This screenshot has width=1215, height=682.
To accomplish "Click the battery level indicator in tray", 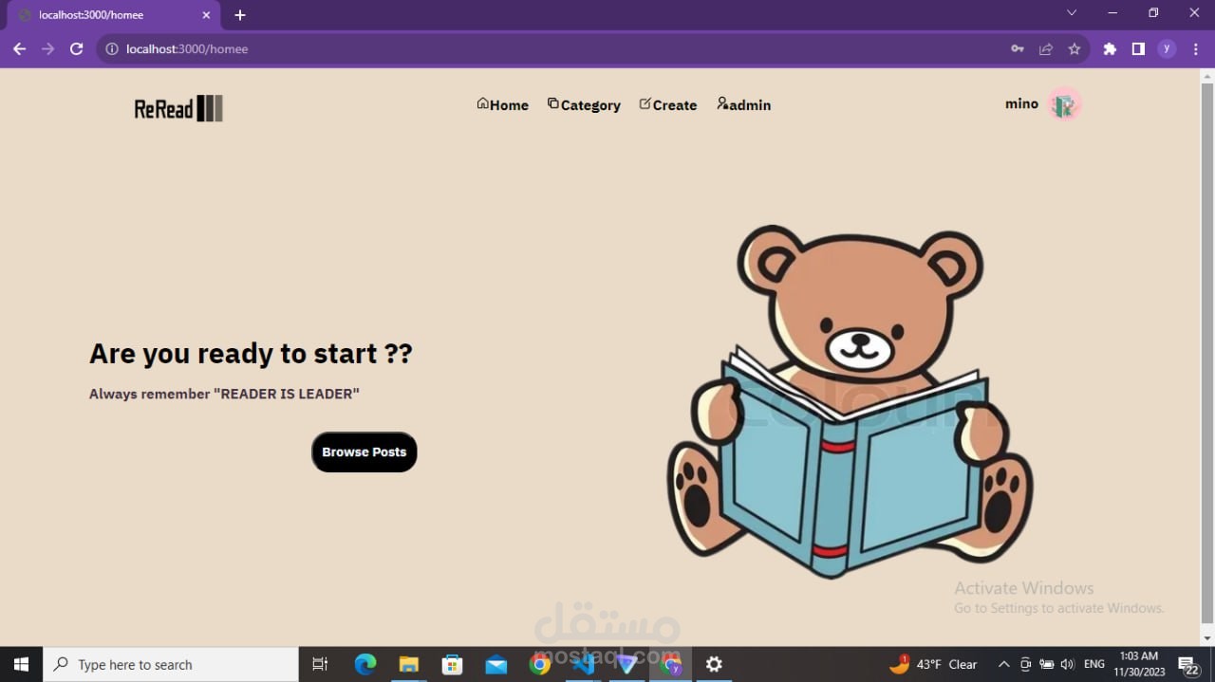I will (x=1046, y=664).
